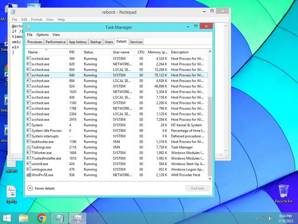The width and height of the screenshot is (298, 224).
Task: Select the System interrupts row
Action: (116, 136)
